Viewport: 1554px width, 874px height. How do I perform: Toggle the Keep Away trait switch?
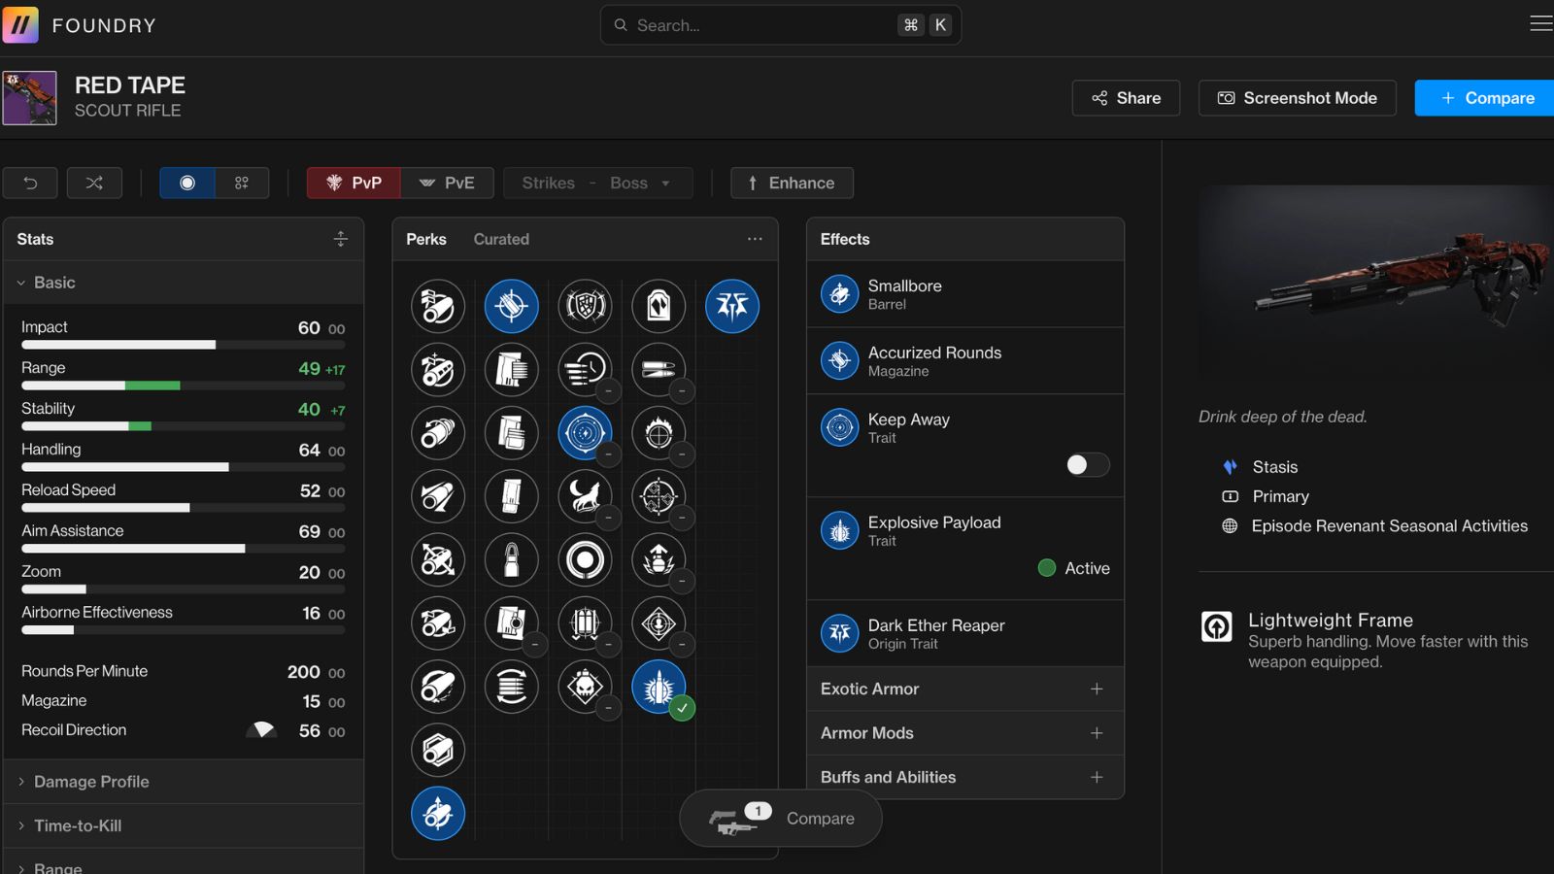(x=1087, y=465)
